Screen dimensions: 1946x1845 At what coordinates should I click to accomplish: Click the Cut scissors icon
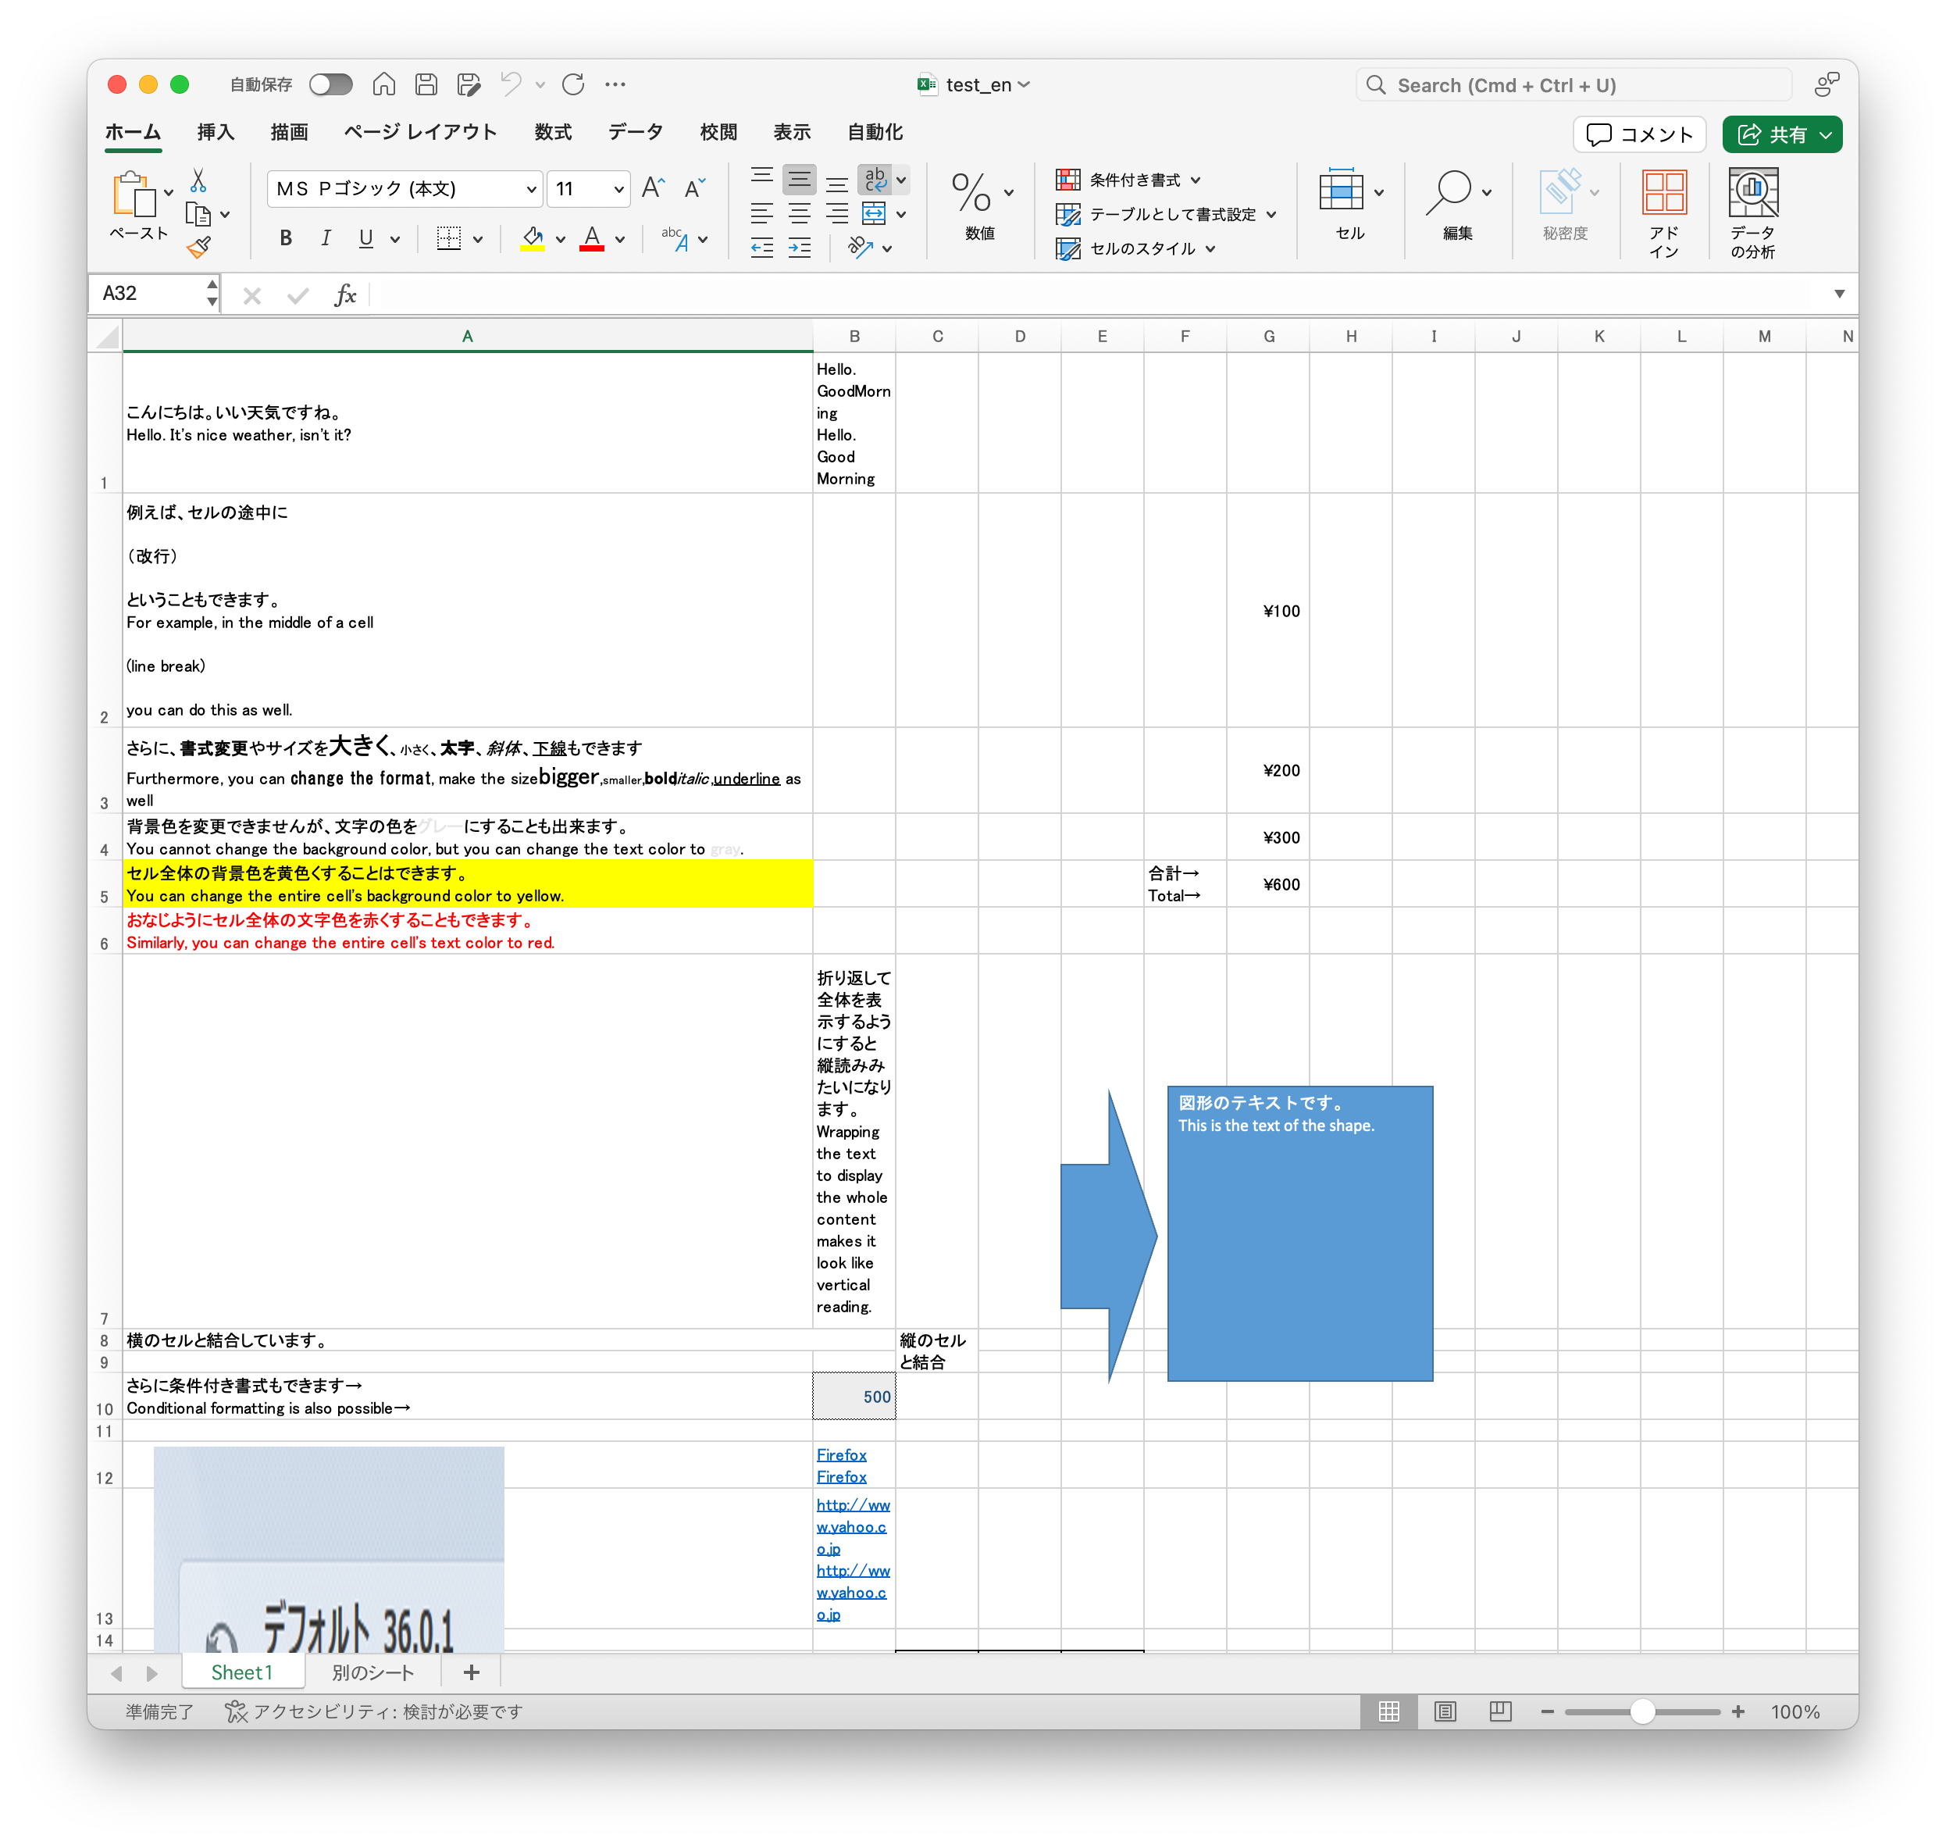click(198, 180)
